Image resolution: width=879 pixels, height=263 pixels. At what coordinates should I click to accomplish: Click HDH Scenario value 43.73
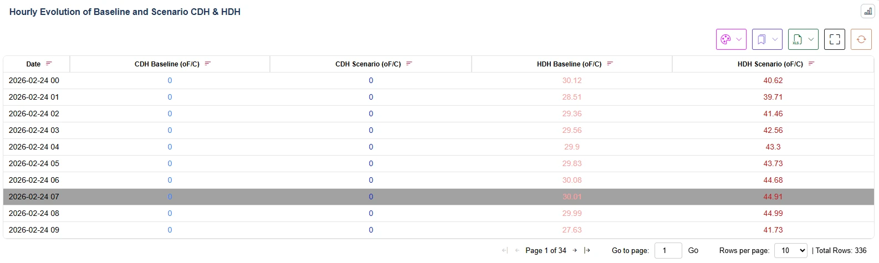(x=773, y=163)
